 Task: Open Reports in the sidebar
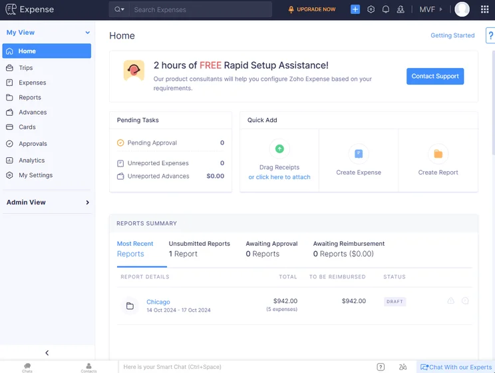tap(47, 97)
